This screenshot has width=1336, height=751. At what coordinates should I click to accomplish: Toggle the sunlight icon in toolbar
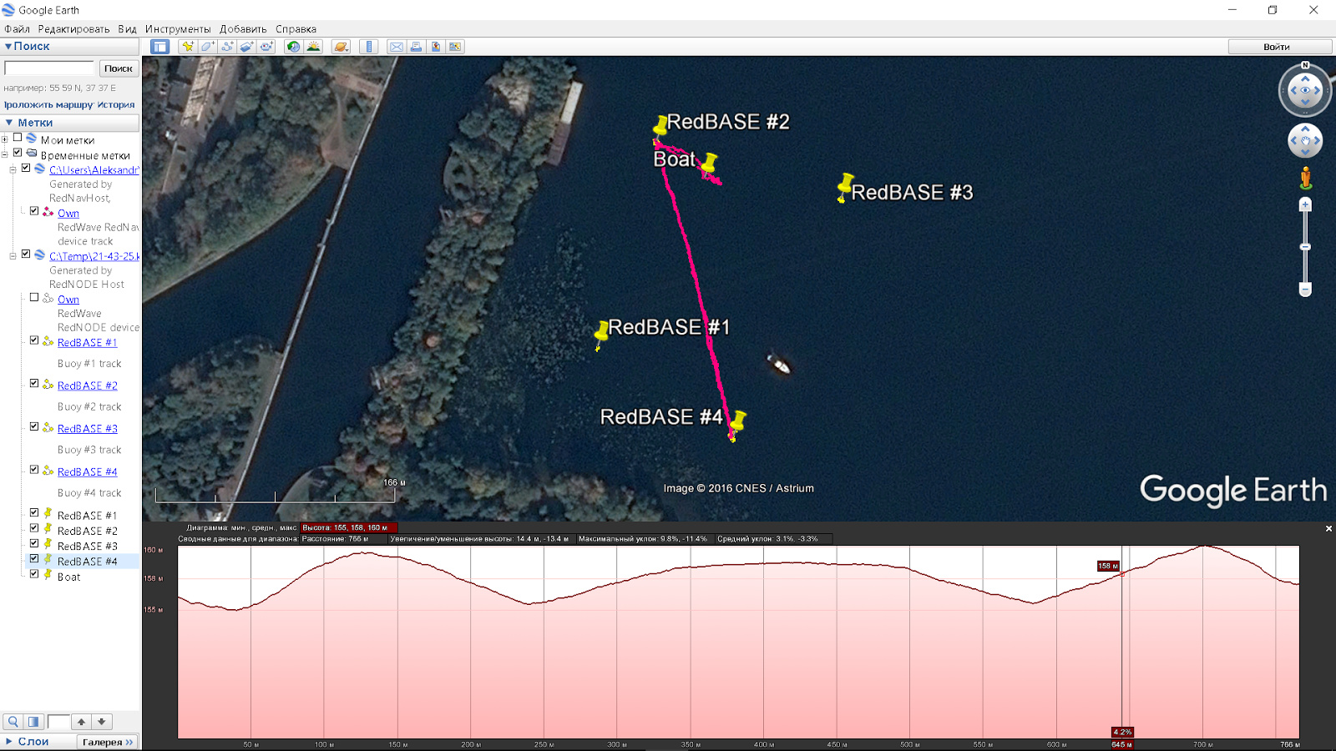(x=313, y=47)
